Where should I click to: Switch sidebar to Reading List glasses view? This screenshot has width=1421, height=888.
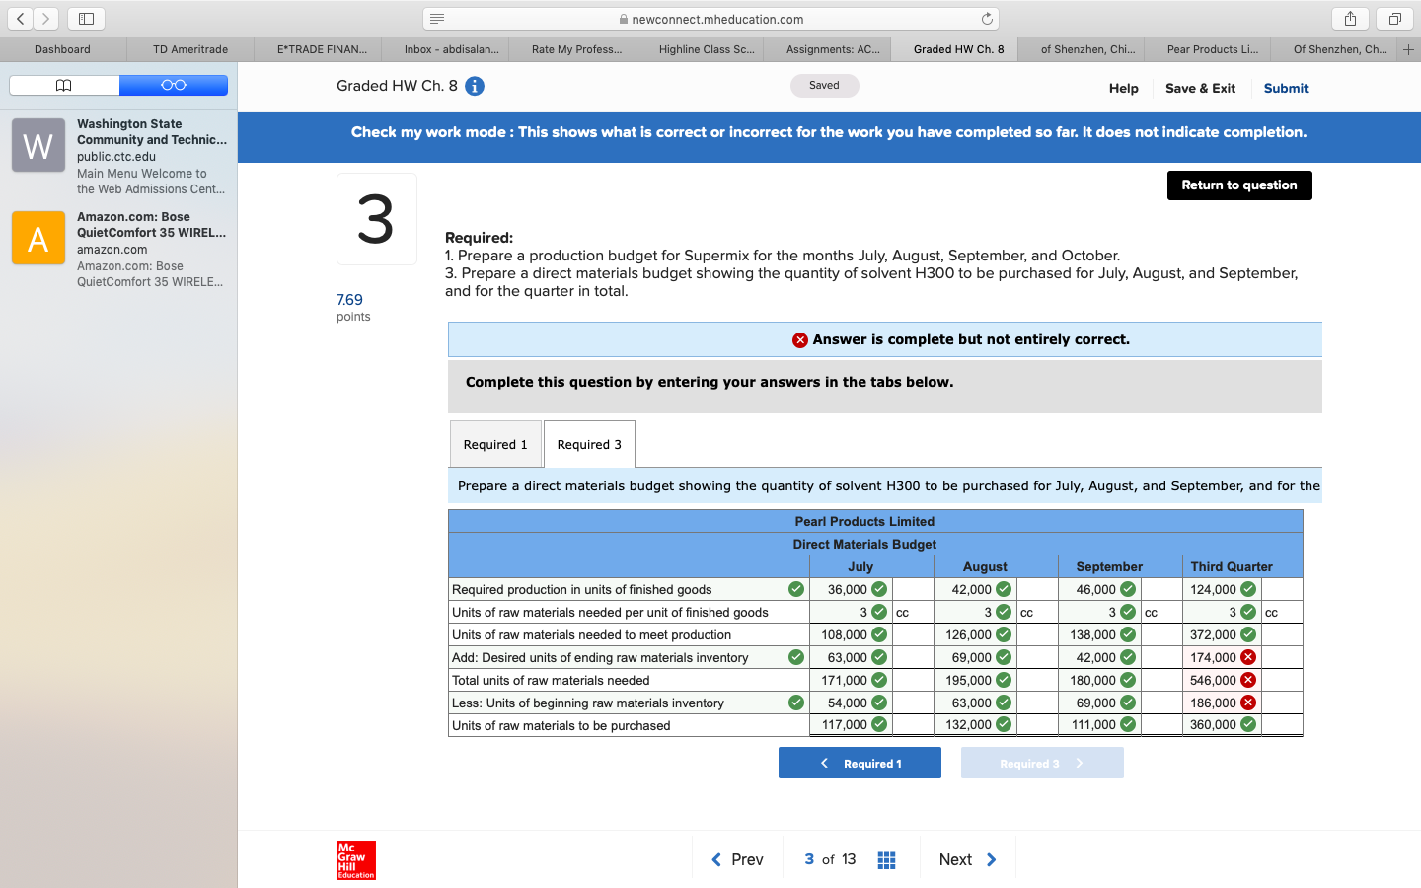click(x=174, y=85)
